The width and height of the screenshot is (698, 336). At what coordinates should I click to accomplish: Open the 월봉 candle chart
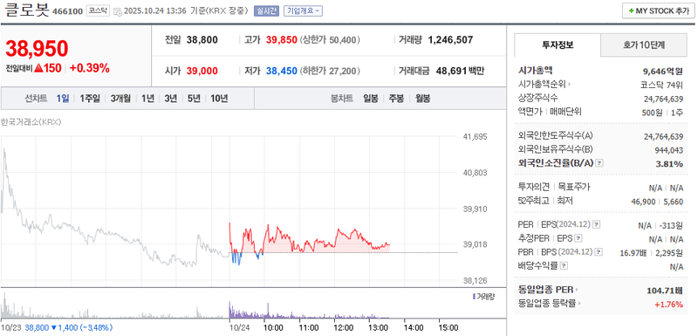(x=422, y=99)
